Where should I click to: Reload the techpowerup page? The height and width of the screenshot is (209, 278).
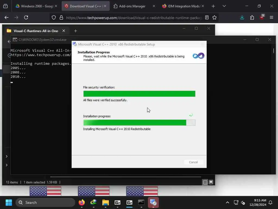[x=26, y=17]
